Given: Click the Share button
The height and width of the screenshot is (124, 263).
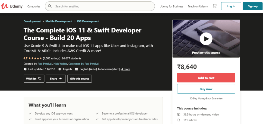Looking at the screenshot, I should pos(56,79).
